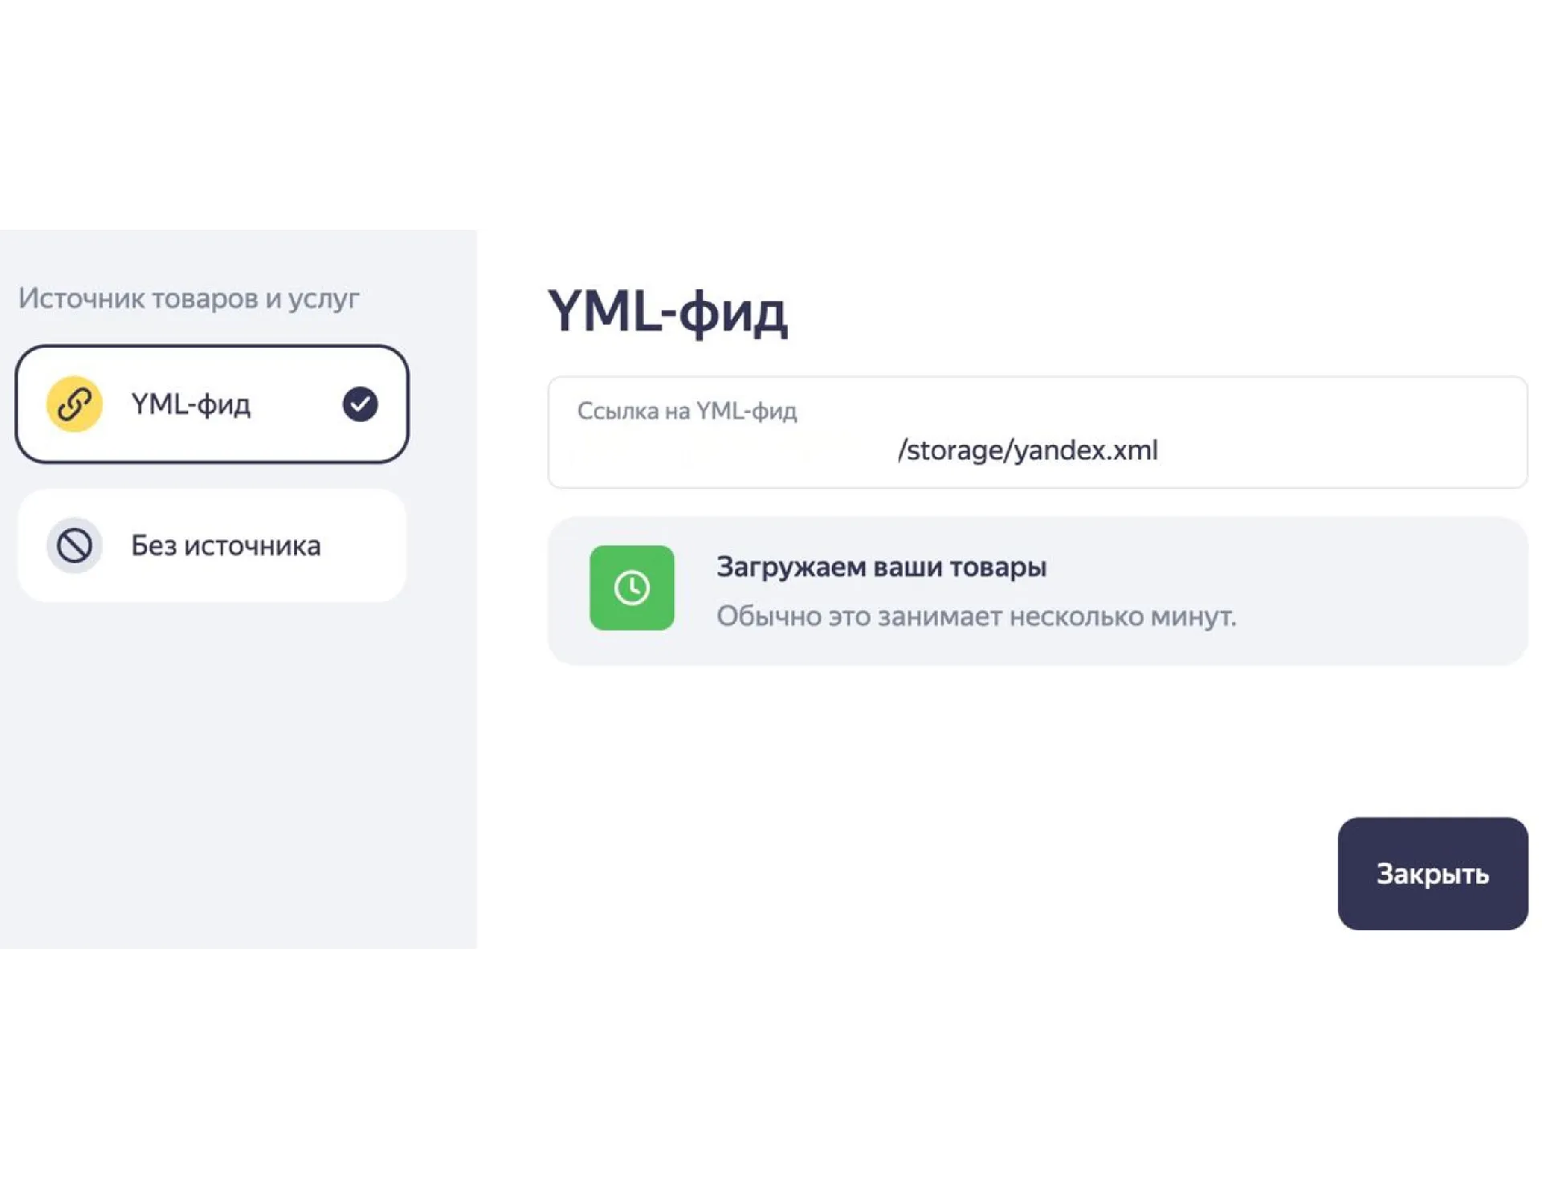
Task: Click the dark checkmark badge on YML-фид
Action: (x=360, y=404)
